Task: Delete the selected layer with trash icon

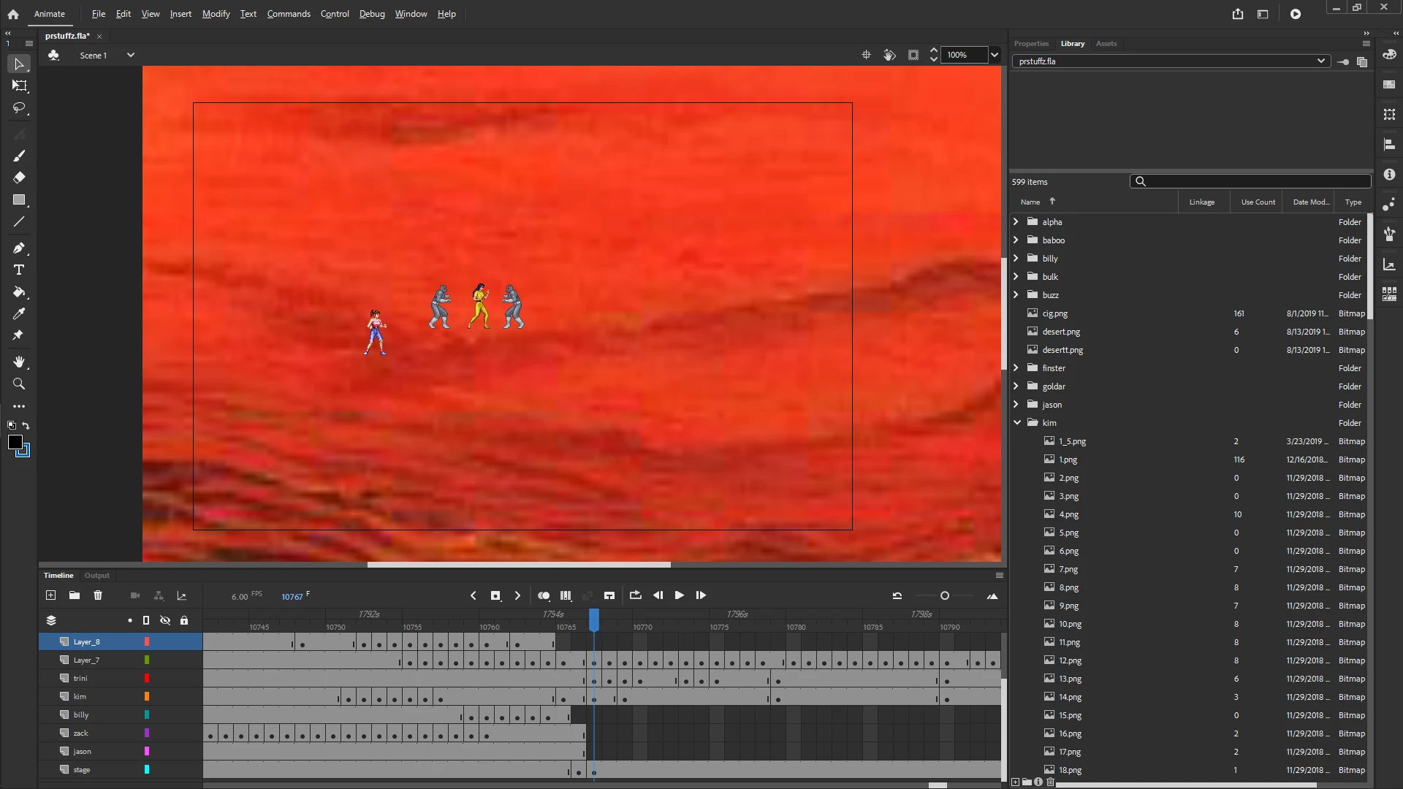Action: 98,596
